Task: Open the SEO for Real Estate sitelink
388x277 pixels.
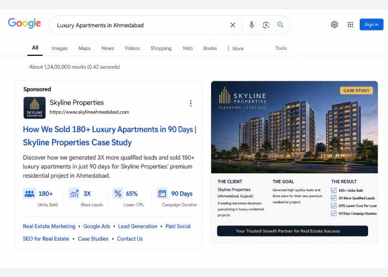Action: (46, 239)
